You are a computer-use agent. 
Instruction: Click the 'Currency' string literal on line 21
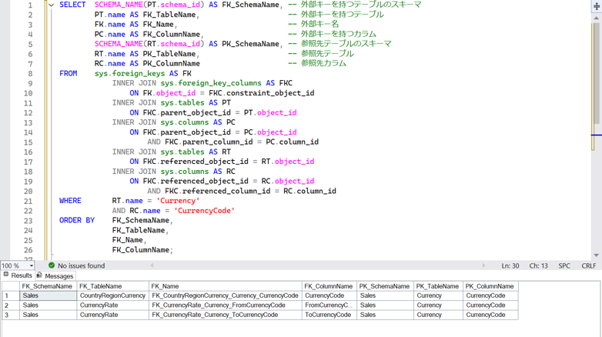pyautogui.click(x=178, y=201)
